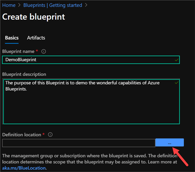This screenshot has height=172, width=195.
Task: Focus the empty Definition location field
Action: pos(78,143)
